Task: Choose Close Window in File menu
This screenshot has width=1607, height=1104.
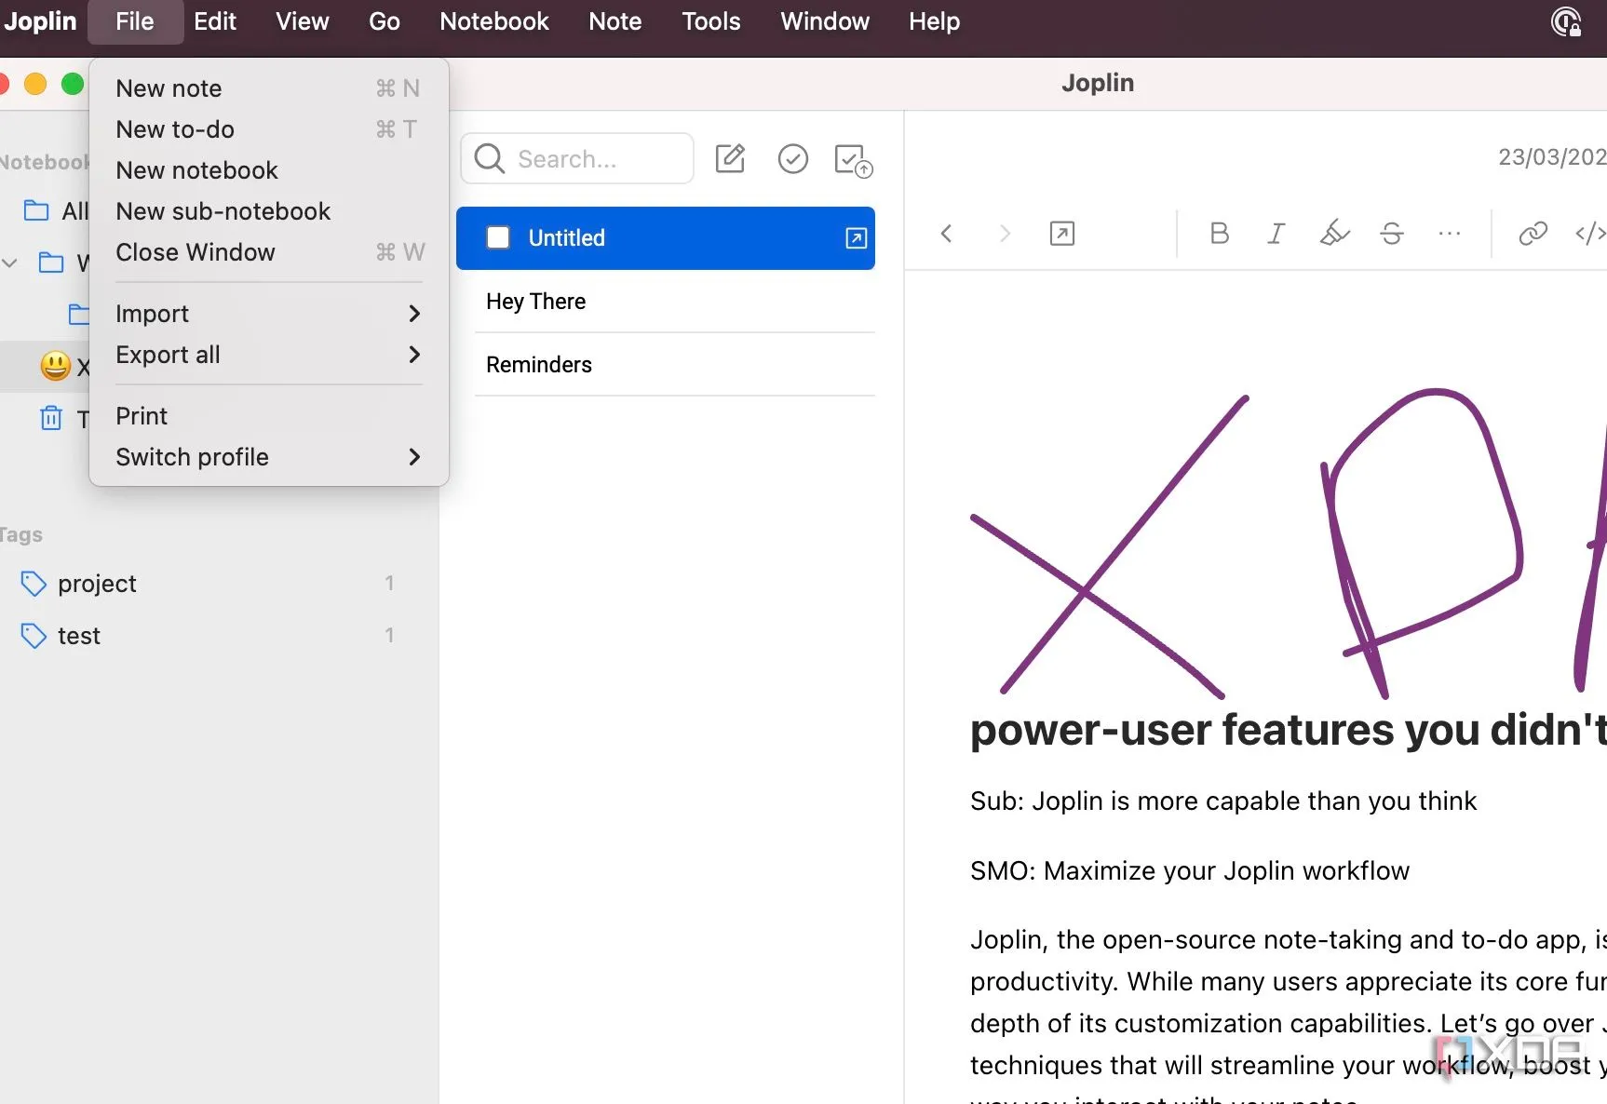Action: pos(269,252)
